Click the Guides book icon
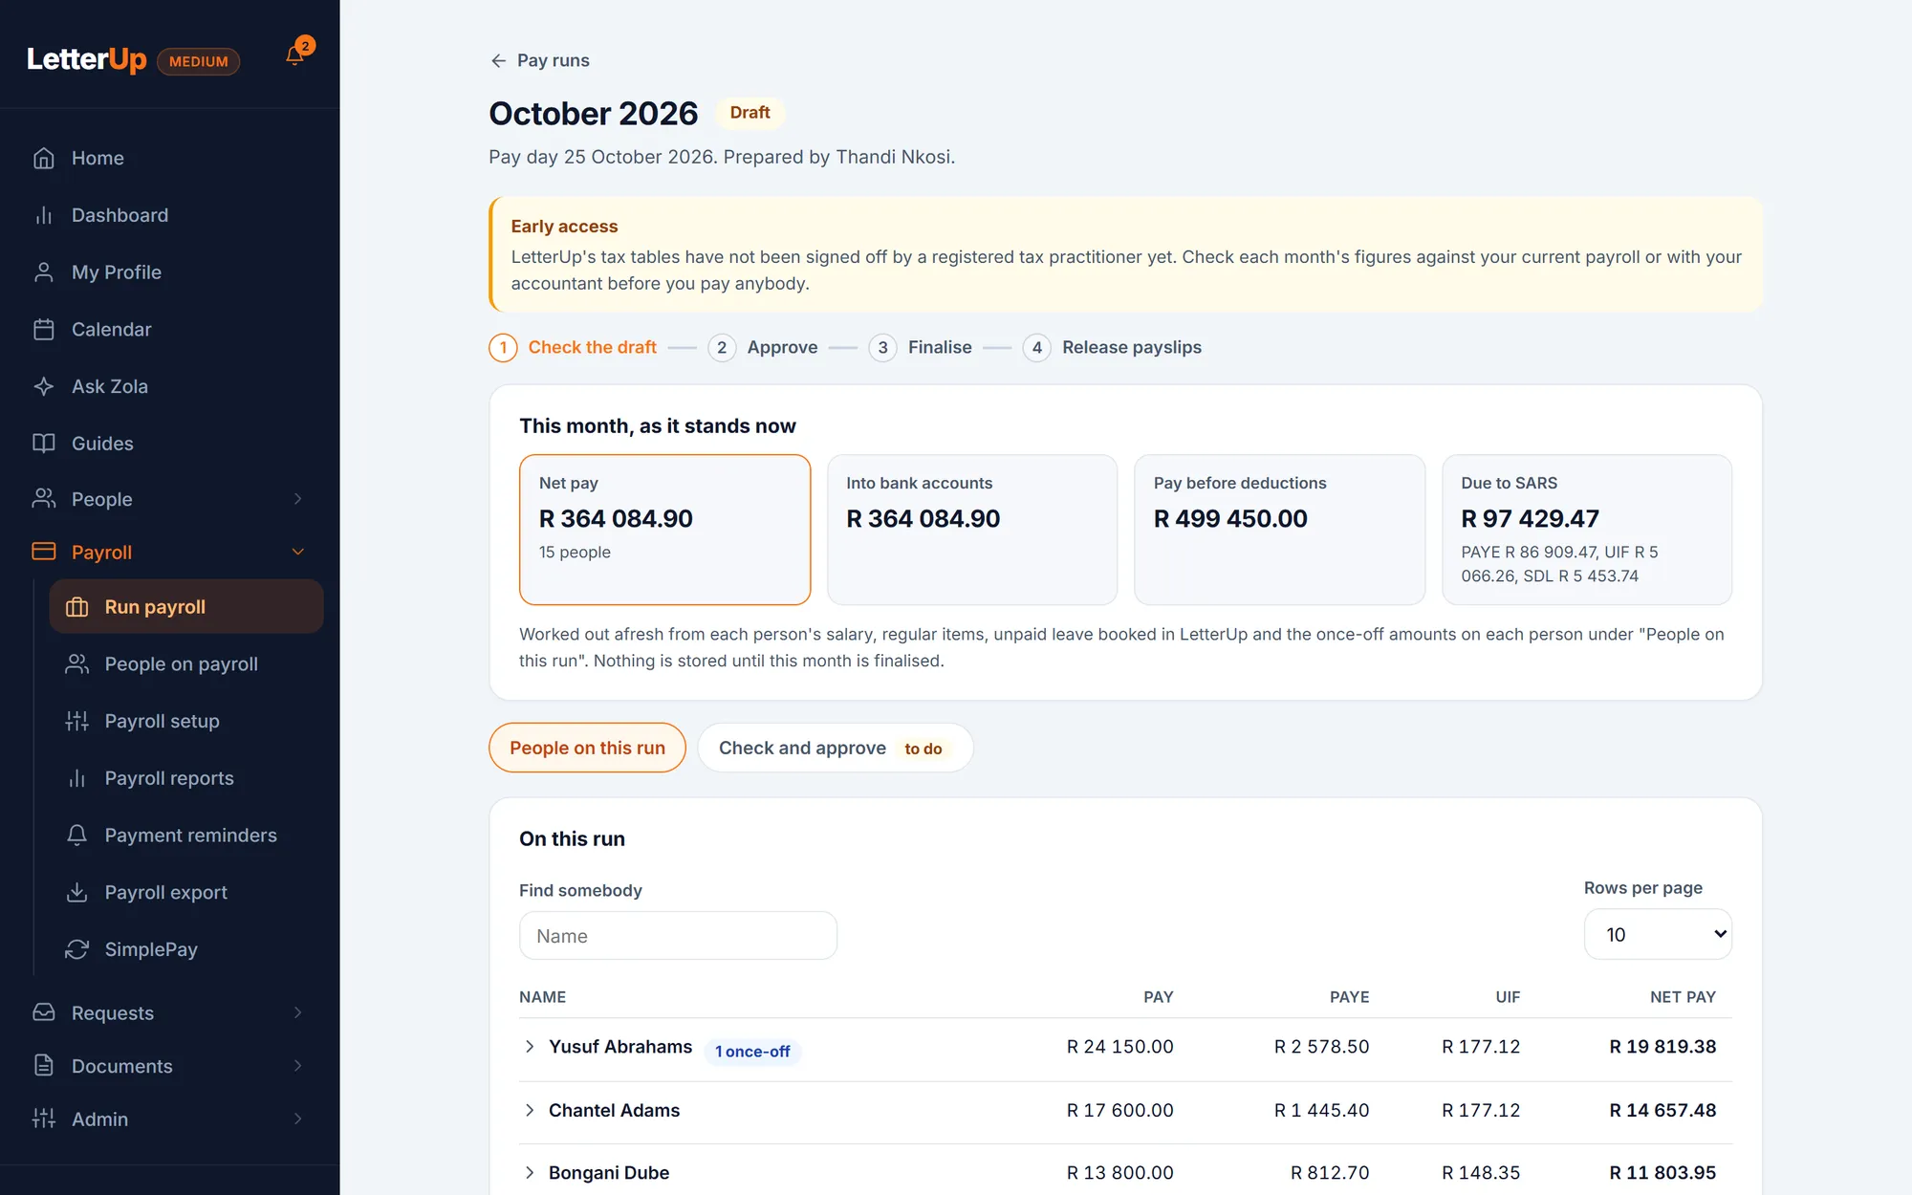1912x1195 pixels. 44,444
